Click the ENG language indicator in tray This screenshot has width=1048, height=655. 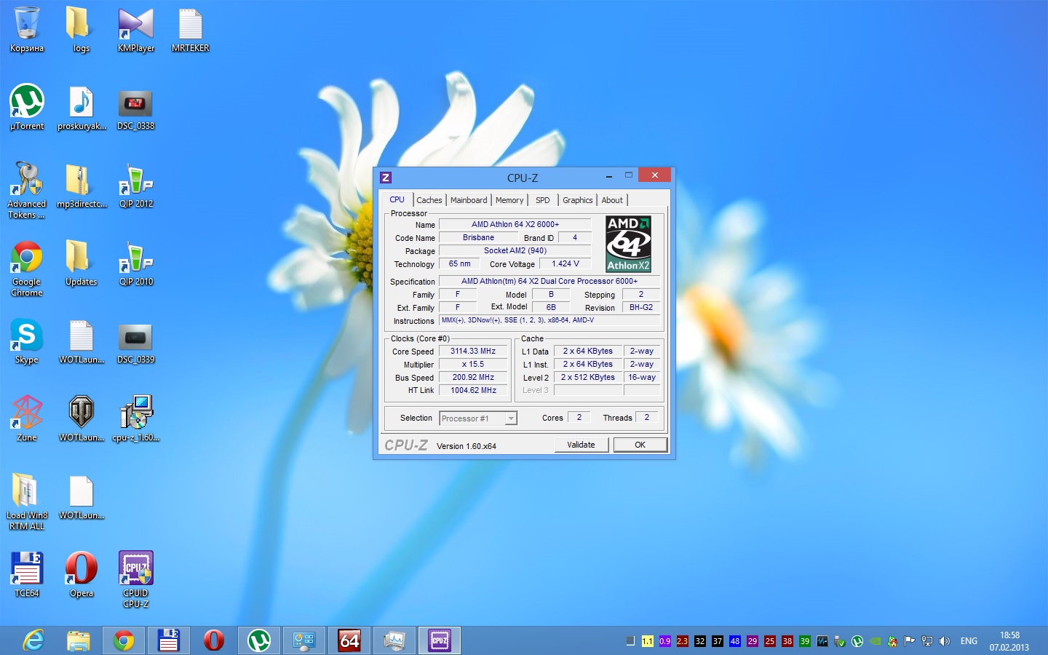pos(969,641)
